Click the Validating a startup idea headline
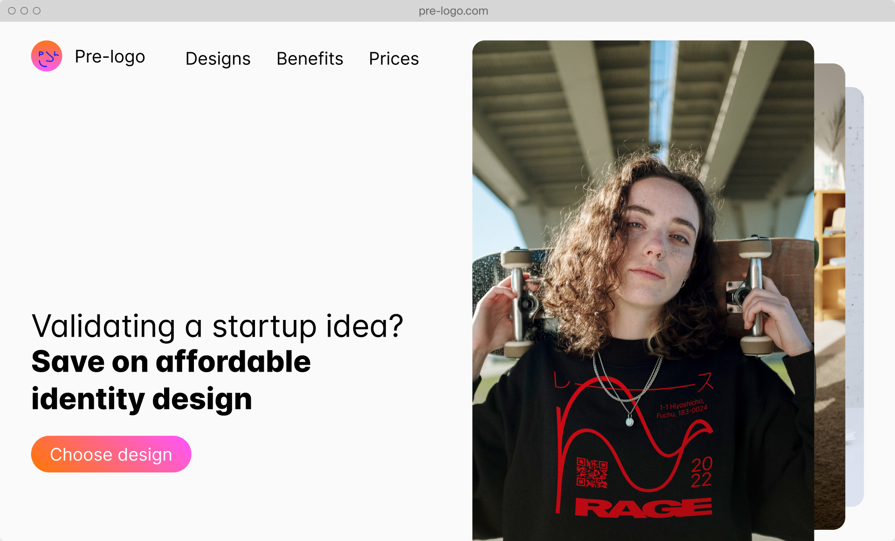The image size is (895, 541). [217, 326]
